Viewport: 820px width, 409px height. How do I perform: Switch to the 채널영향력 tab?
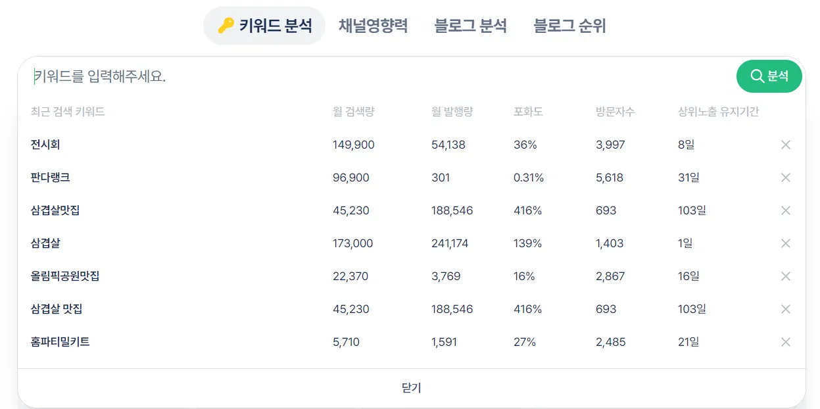pos(373,26)
